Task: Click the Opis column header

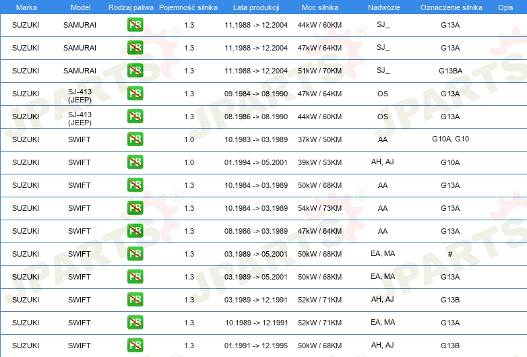Action: click(x=505, y=7)
